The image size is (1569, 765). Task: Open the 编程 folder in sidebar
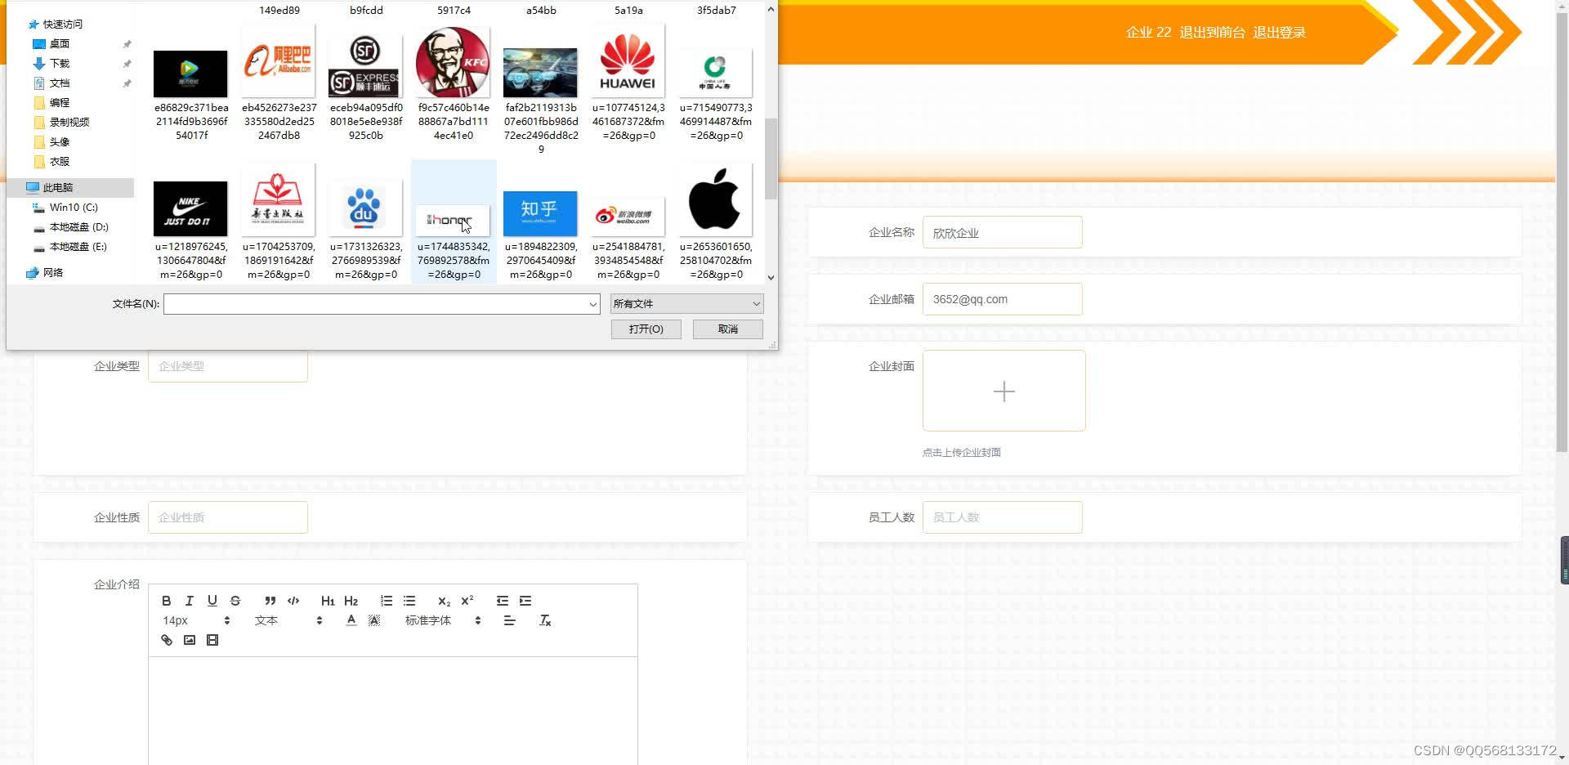(x=59, y=102)
